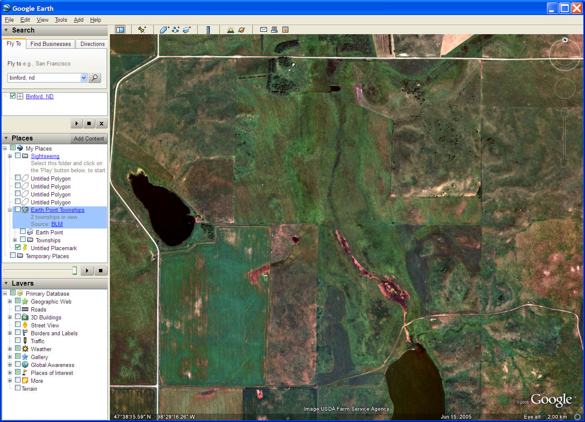Screen dimensions: 585x422
Task: Open the Help menu
Action: tap(96, 20)
